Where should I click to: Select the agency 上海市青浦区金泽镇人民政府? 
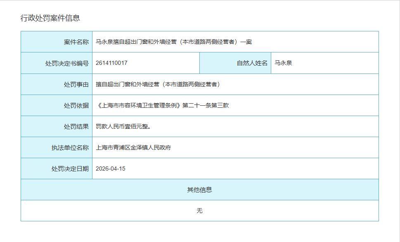133,147
